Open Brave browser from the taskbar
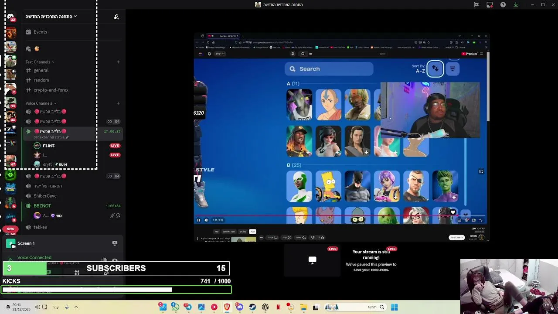 pos(227,307)
